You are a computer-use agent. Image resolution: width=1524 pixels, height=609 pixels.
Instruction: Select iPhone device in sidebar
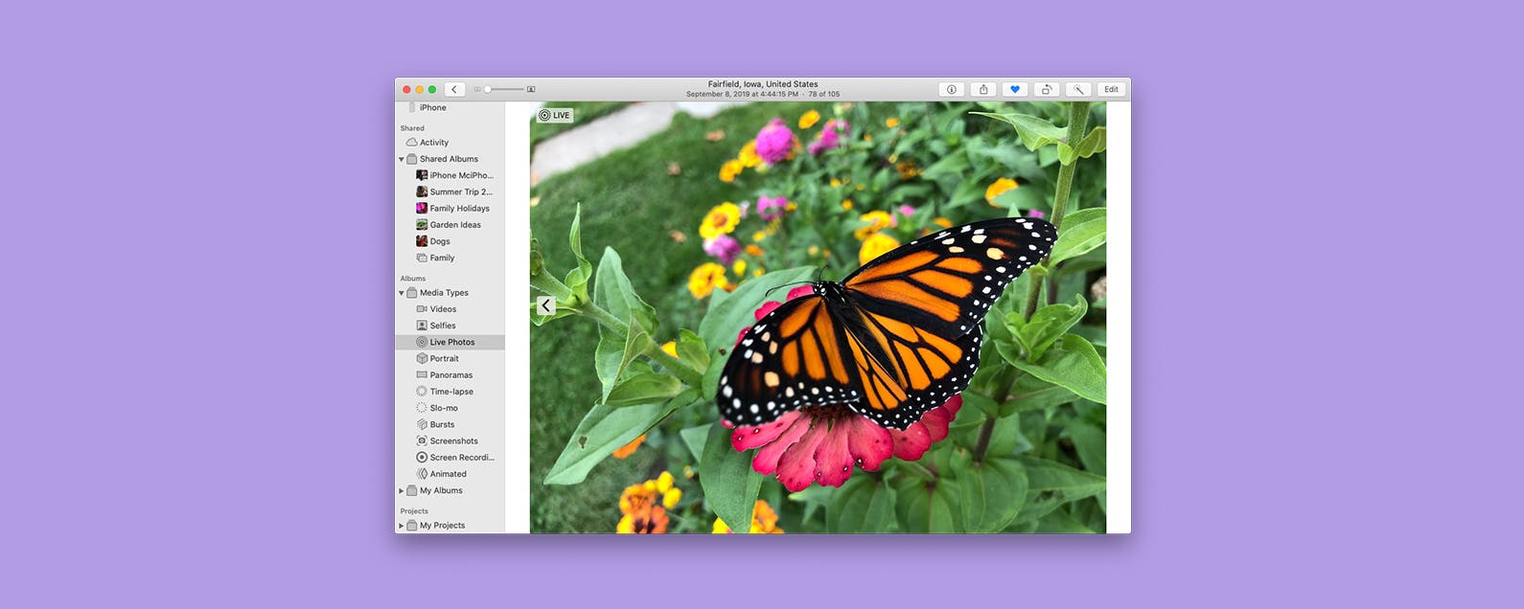[432, 108]
